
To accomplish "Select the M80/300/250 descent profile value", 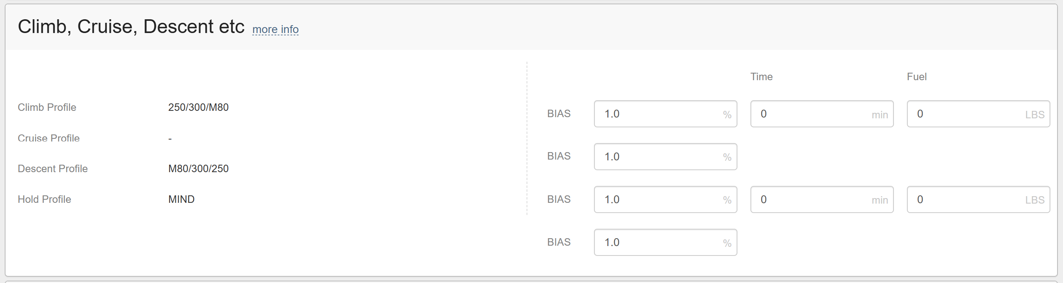I will (199, 169).
